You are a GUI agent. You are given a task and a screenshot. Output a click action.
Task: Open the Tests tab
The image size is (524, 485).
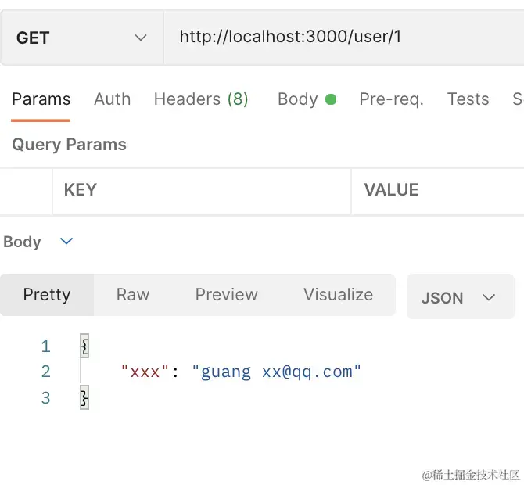[x=468, y=99]
